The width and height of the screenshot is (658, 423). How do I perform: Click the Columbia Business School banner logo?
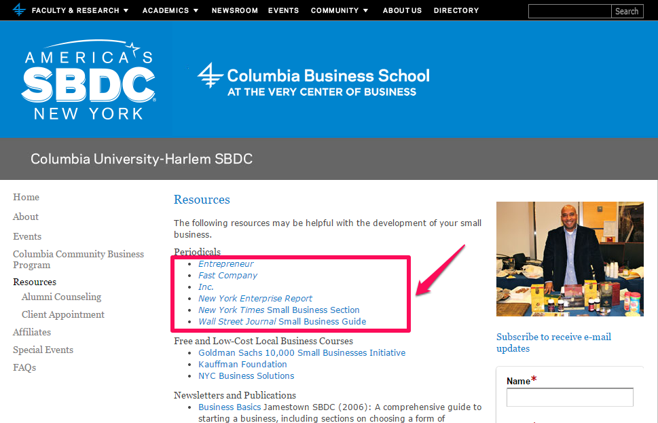(314, 79)
